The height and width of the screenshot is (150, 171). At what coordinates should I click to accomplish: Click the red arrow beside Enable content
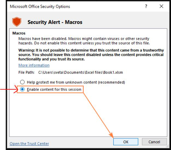(x=9, y=89)
